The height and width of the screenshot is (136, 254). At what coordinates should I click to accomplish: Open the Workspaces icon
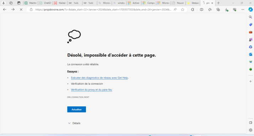[11, 3]
